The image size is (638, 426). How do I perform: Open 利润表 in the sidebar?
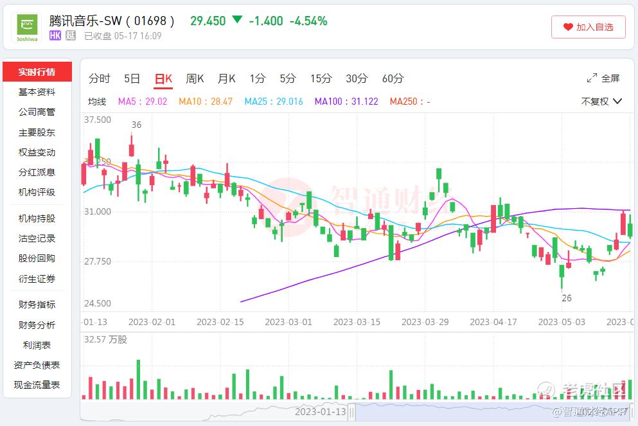[x=37, y=345]
